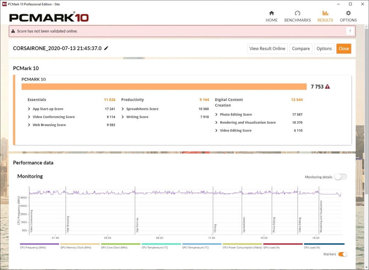Click the Essentials score 11 026

(110, 100)
